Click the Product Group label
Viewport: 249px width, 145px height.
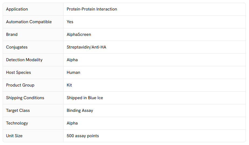(20, 85)
